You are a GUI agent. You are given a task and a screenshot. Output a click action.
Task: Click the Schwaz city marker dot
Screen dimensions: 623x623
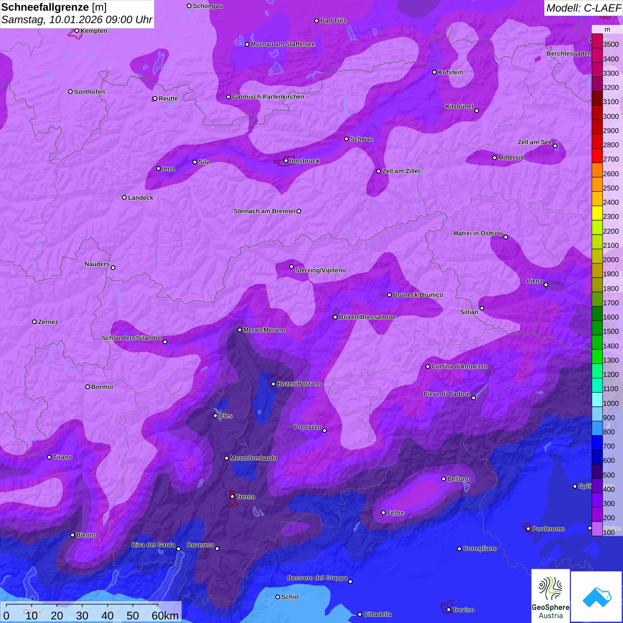click(346, 139)
